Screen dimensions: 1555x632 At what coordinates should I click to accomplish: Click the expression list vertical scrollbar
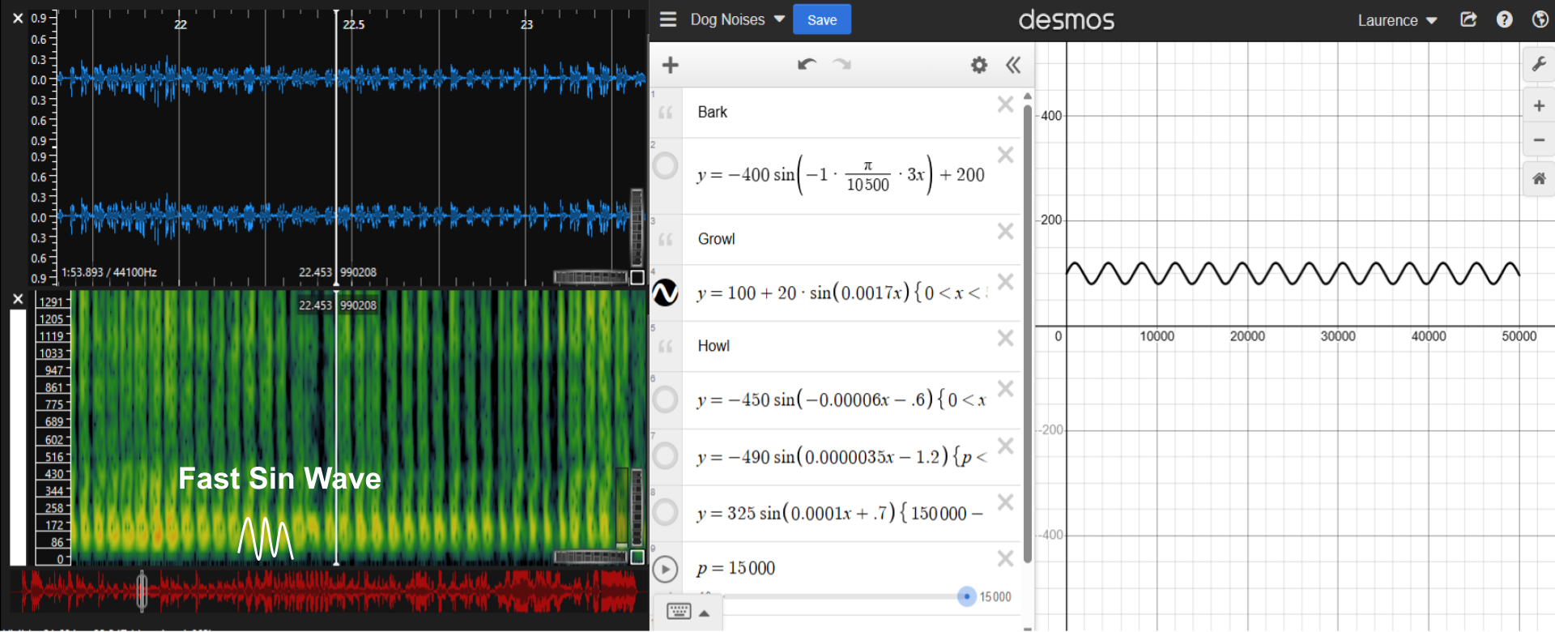tap(1028, 332)
